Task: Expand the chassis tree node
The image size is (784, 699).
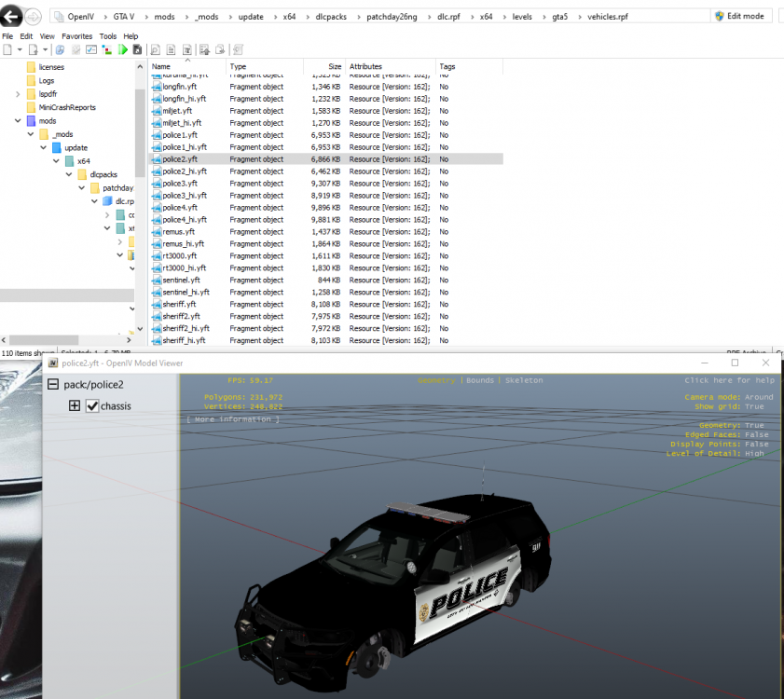Action: coord(75,406)
